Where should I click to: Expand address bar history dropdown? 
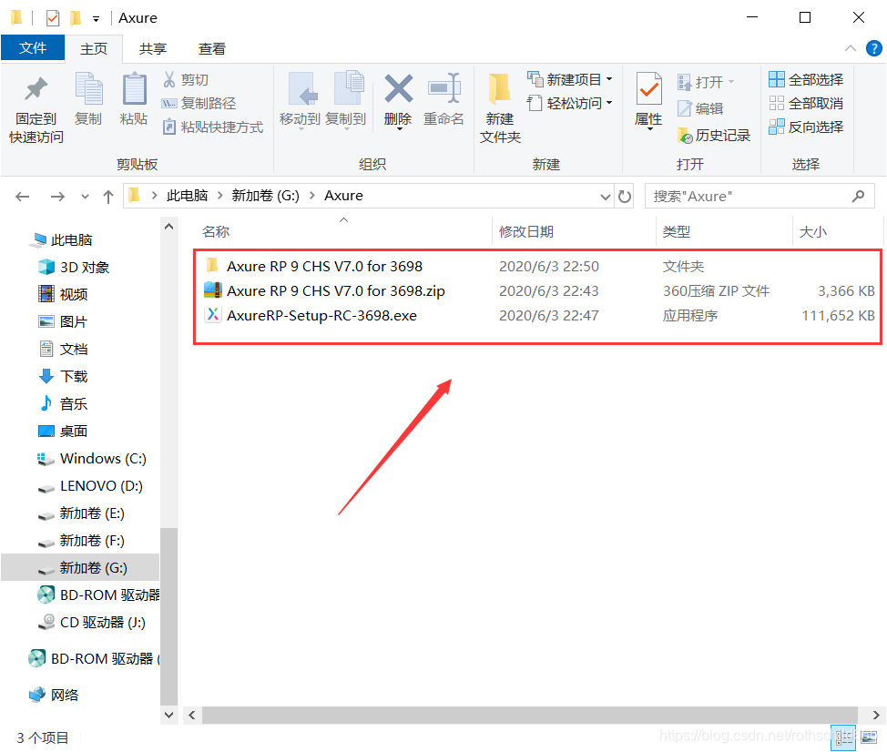coord(606,197)
